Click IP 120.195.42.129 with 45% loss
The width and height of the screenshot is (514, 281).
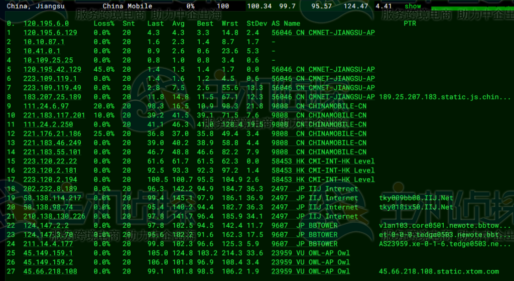click(x=52, y=69)
